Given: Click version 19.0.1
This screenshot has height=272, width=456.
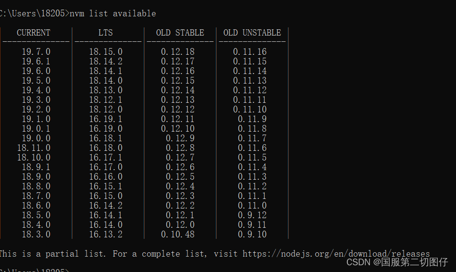Looking at the screenshot, I should (36, 129).
